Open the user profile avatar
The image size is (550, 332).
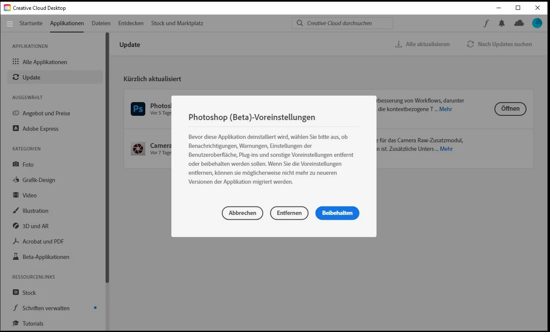tap(537, 23)
